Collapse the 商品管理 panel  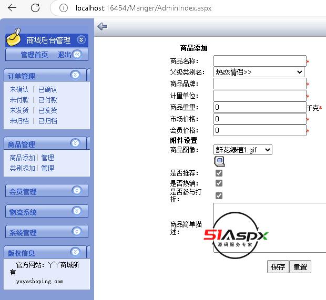click(x=75, y=143)
